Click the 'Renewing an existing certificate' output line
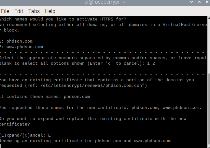210x148 pixels. (85, 141)
